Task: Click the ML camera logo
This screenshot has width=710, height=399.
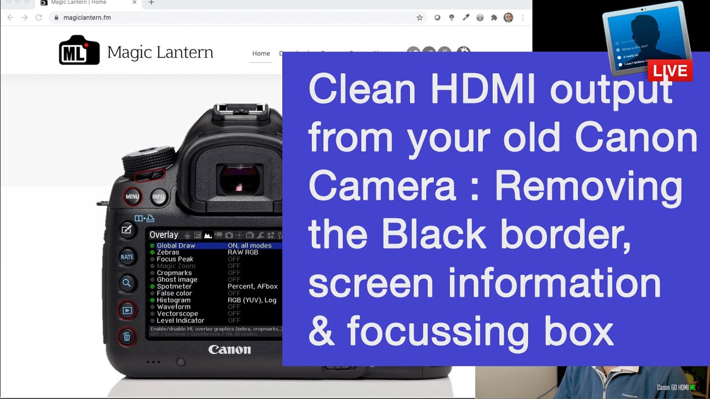Action: pyautogui.click(x=79, y=50)
